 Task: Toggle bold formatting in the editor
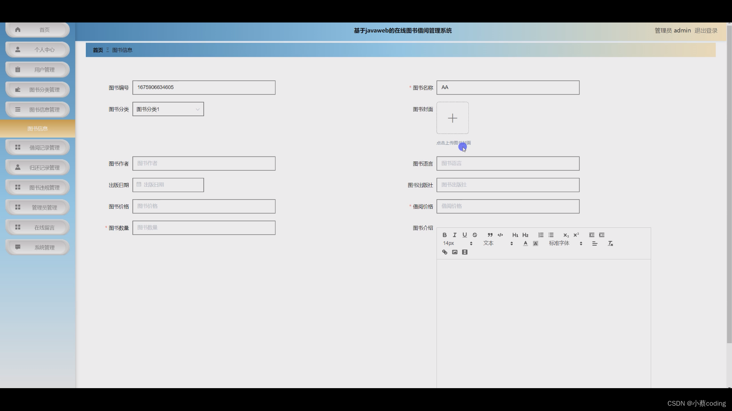click(x=444, y=235)
